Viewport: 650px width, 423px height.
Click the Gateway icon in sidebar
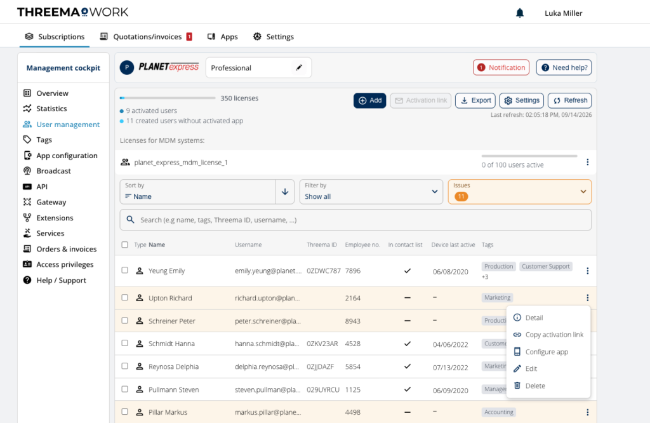point(27,202)
